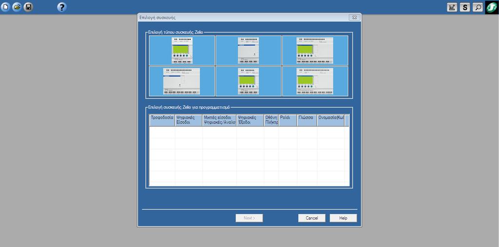Open help via the question mark icon

tap(62, 7)
